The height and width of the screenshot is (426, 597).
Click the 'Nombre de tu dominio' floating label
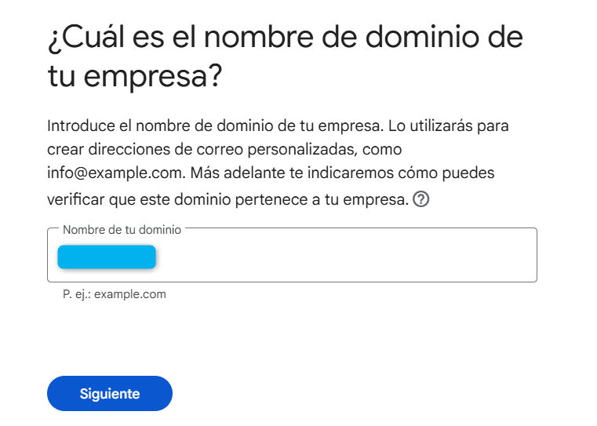click(x=122, y=230)
